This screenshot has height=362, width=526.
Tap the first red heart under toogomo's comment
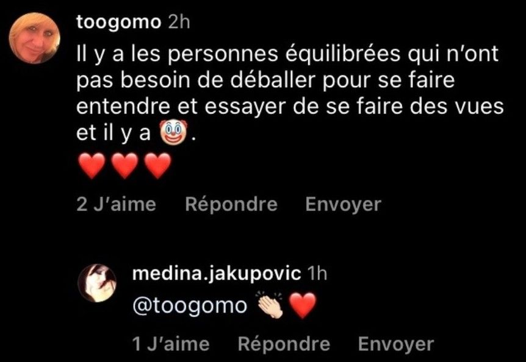tap(92, 165)
